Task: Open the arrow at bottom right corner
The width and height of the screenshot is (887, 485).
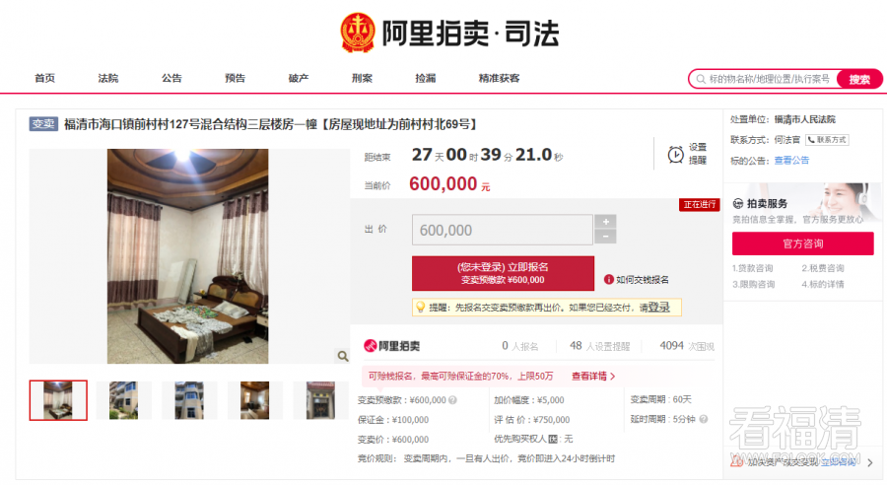Action: (x=870, y=463)
